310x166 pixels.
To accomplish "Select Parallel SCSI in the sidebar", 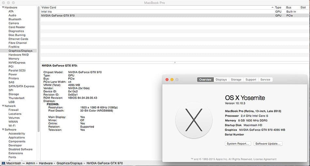I will tap(17, 70).
